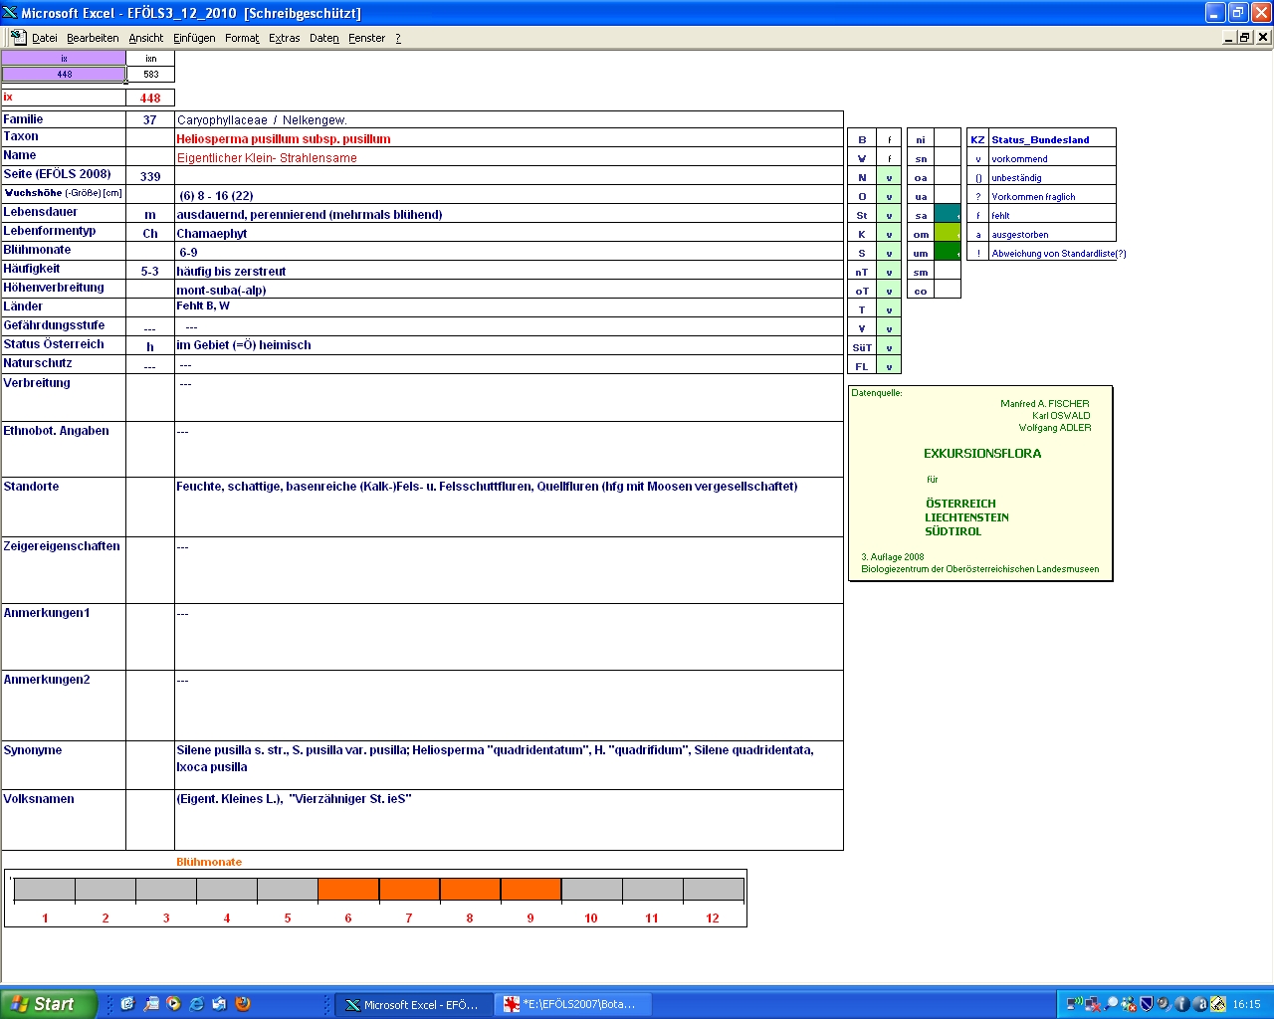Select the Familie cell Caryophyllaceae / Nelkengew.
Image resolution: width=1274 pixels, height=1019 pixels.
tap(509, 119)
